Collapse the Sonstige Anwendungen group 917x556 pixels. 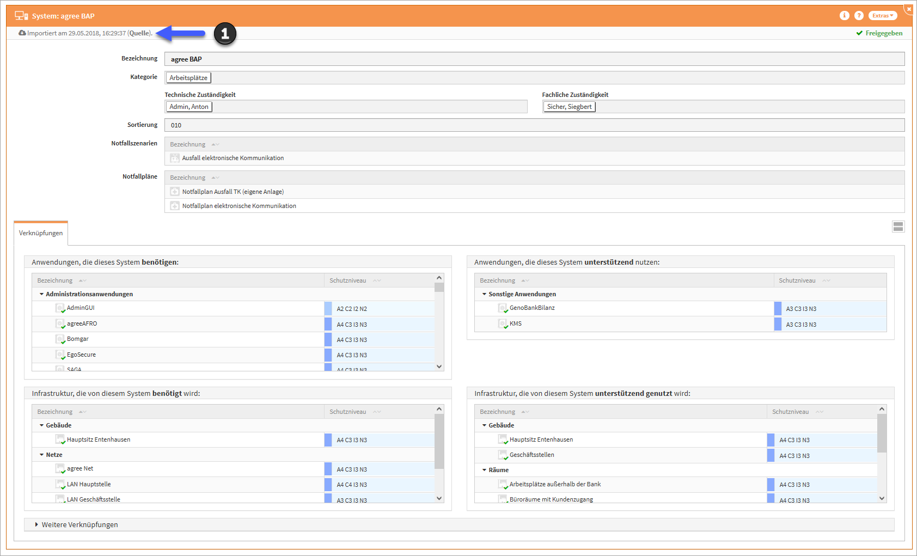pos(484,294)
